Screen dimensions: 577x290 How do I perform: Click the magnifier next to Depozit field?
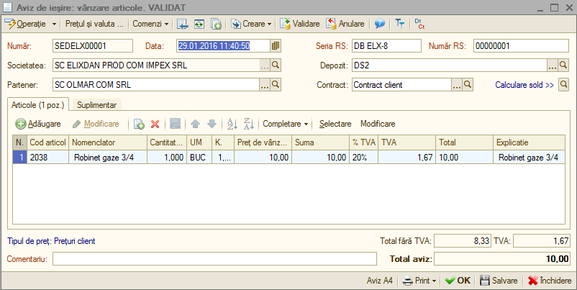tap(563, 65)
